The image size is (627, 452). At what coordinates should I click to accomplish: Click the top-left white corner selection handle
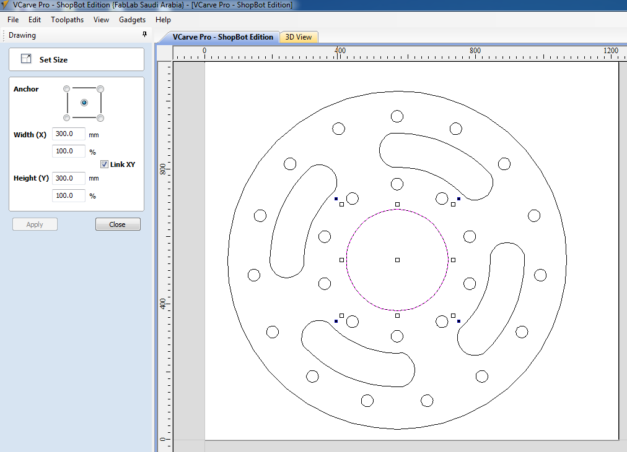point(341,204)
